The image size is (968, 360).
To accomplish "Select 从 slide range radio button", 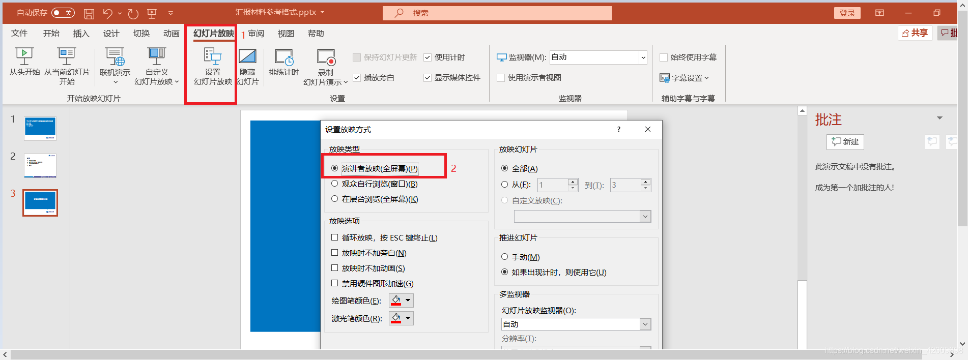I will [504, 185].
